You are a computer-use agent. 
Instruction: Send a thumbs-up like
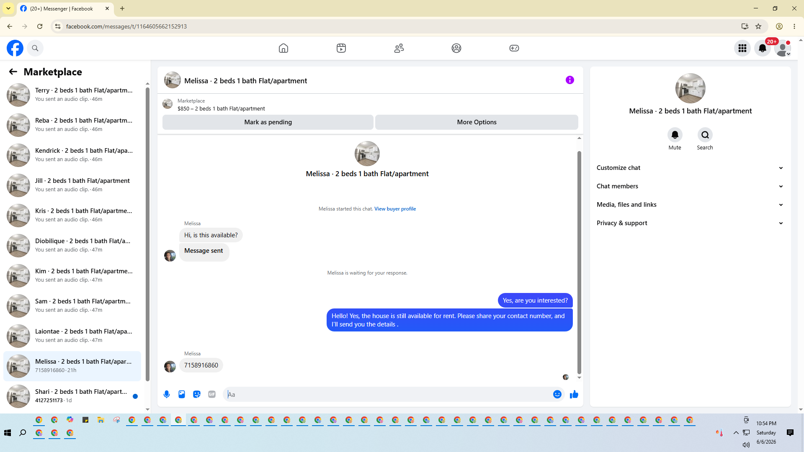tap(574, 394)
